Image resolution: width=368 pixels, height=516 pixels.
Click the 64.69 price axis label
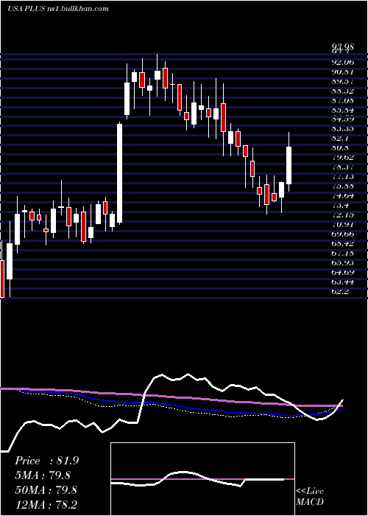[x=342, y=273]
